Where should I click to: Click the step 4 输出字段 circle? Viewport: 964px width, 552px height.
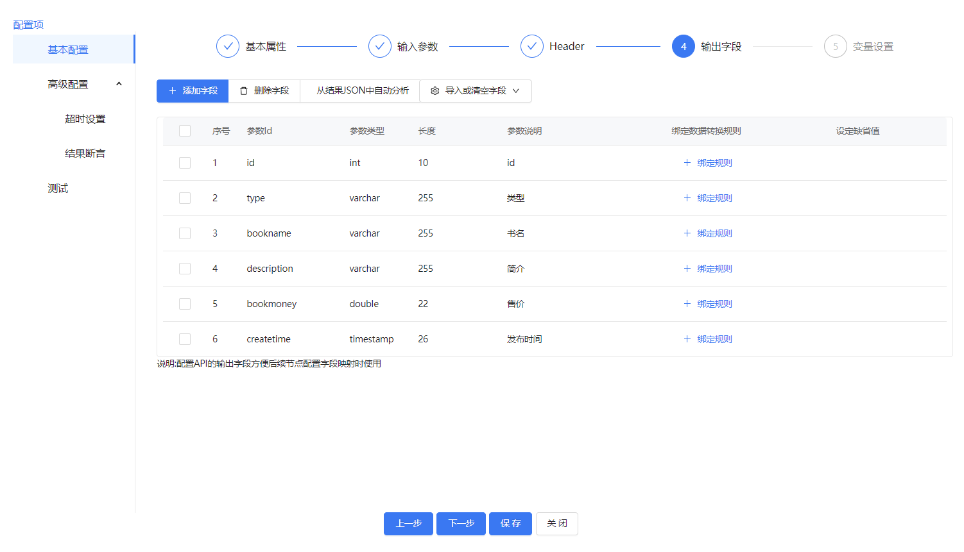(x=684, y=46)
